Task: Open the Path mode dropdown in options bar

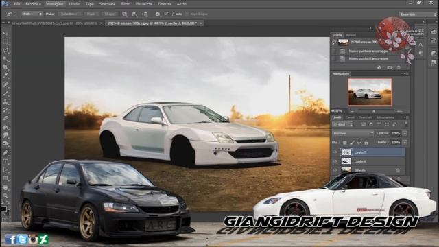Action: tap(32, 14)
